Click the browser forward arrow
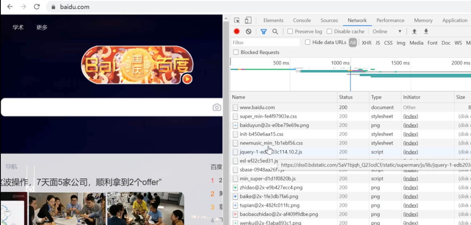This screenshot has width=471, height=225. [23, 6]
